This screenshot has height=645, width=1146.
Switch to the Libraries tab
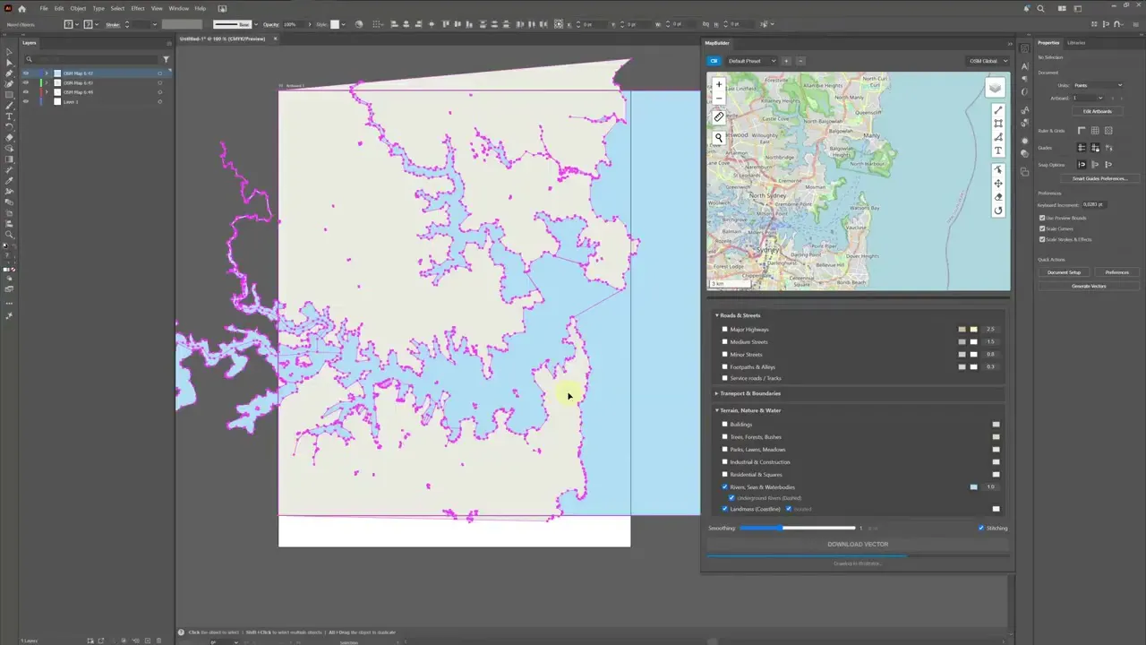(1076, 43)
